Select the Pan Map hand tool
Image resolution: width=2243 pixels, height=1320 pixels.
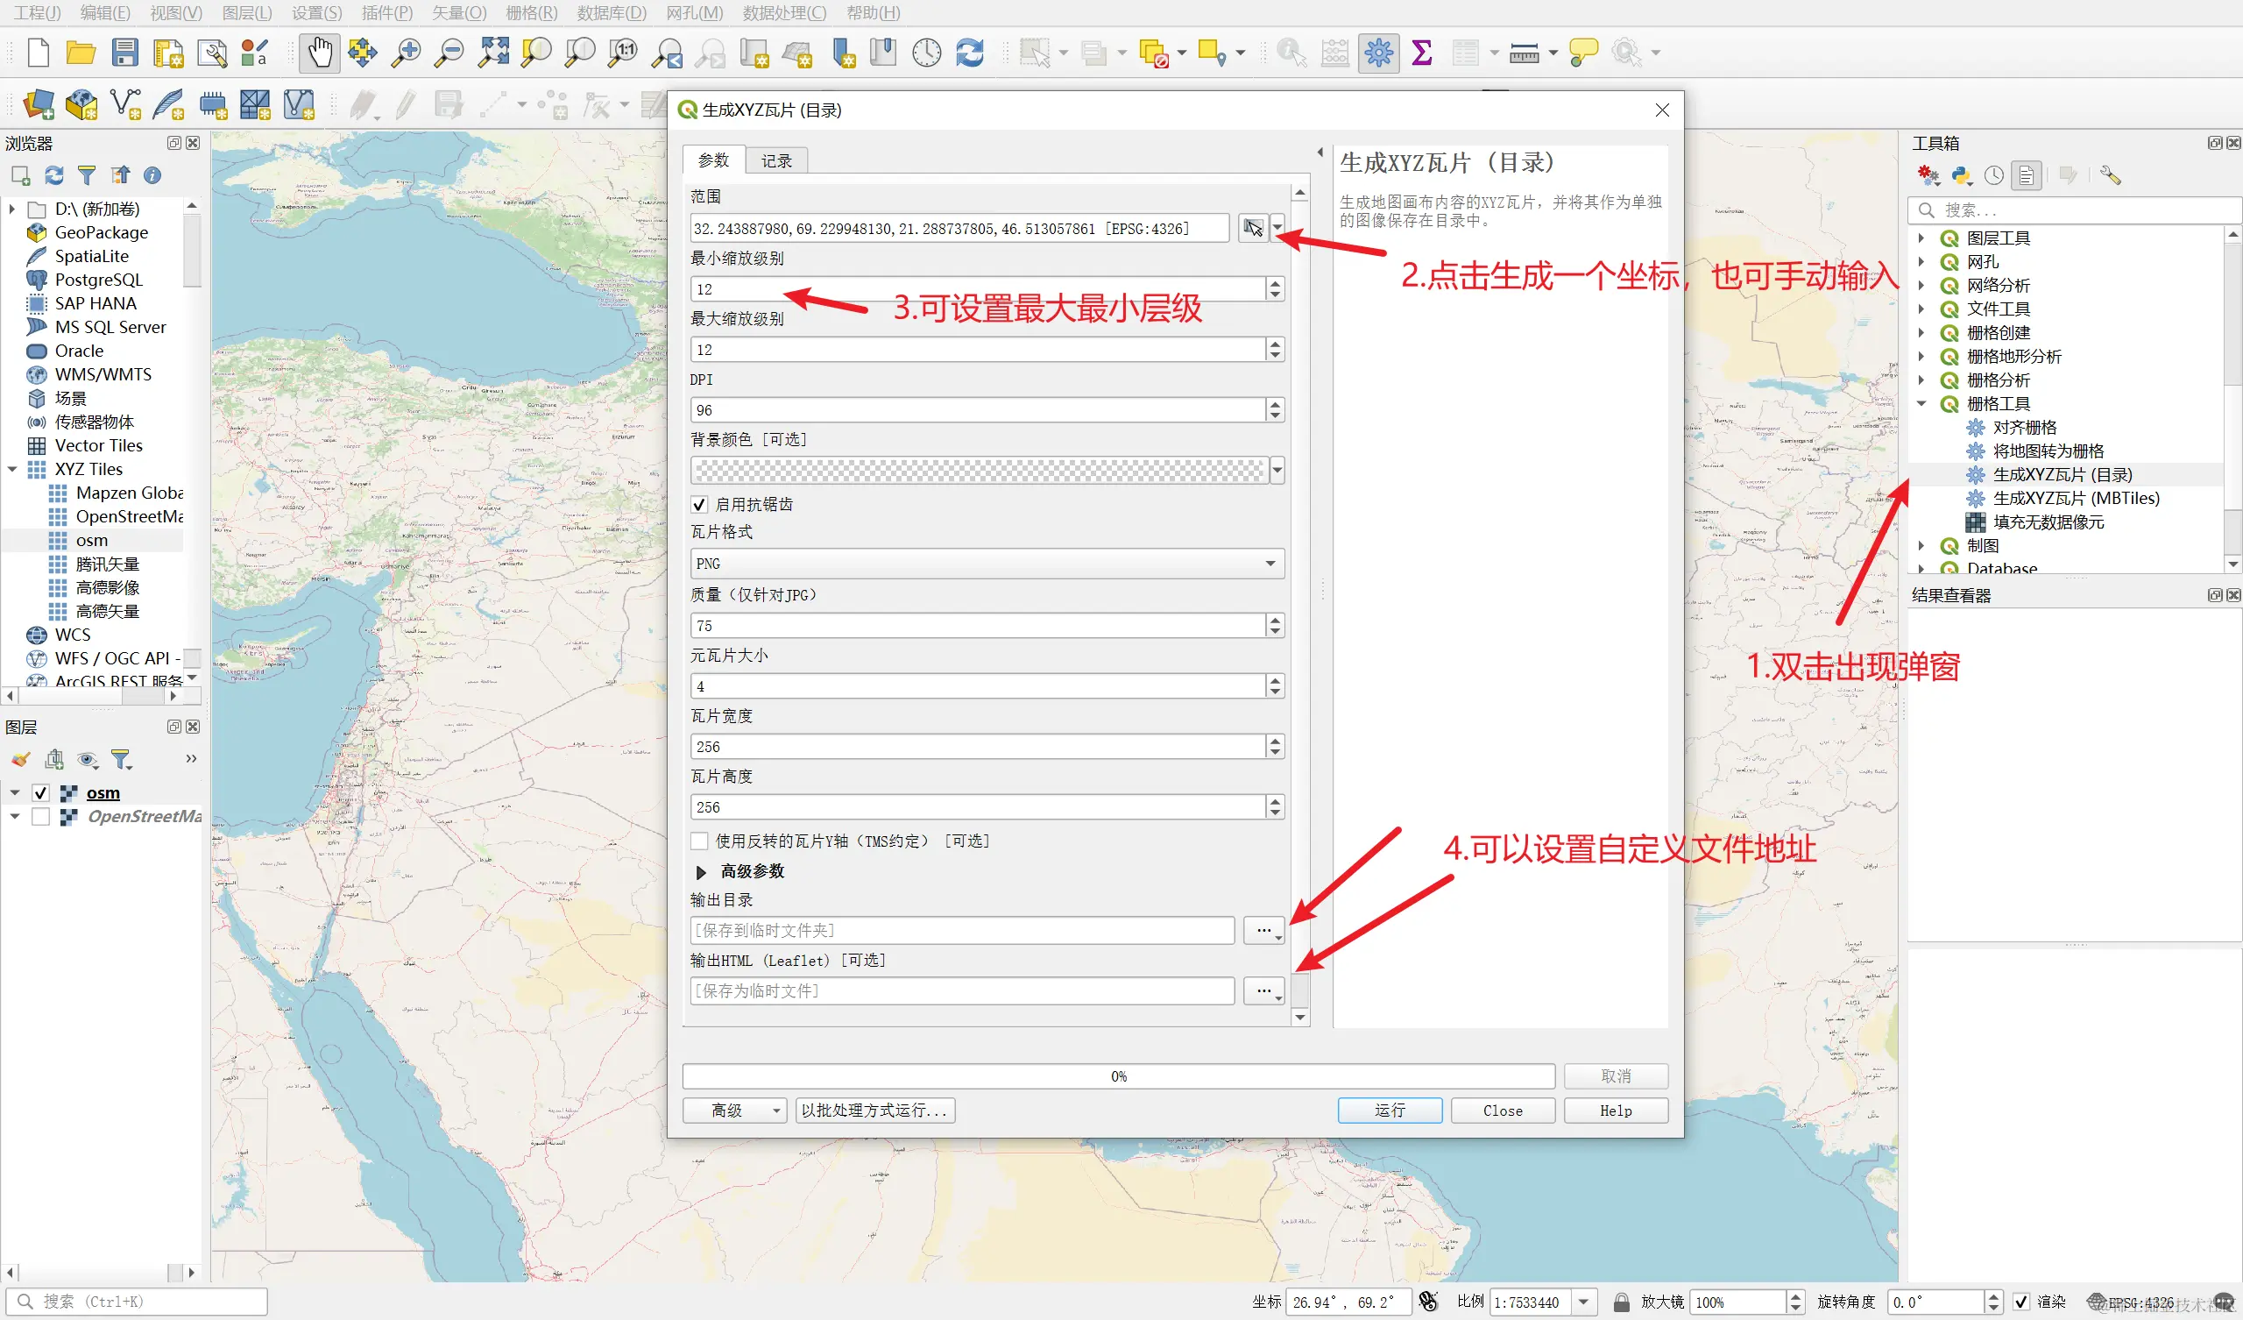(x=320, y=53)
